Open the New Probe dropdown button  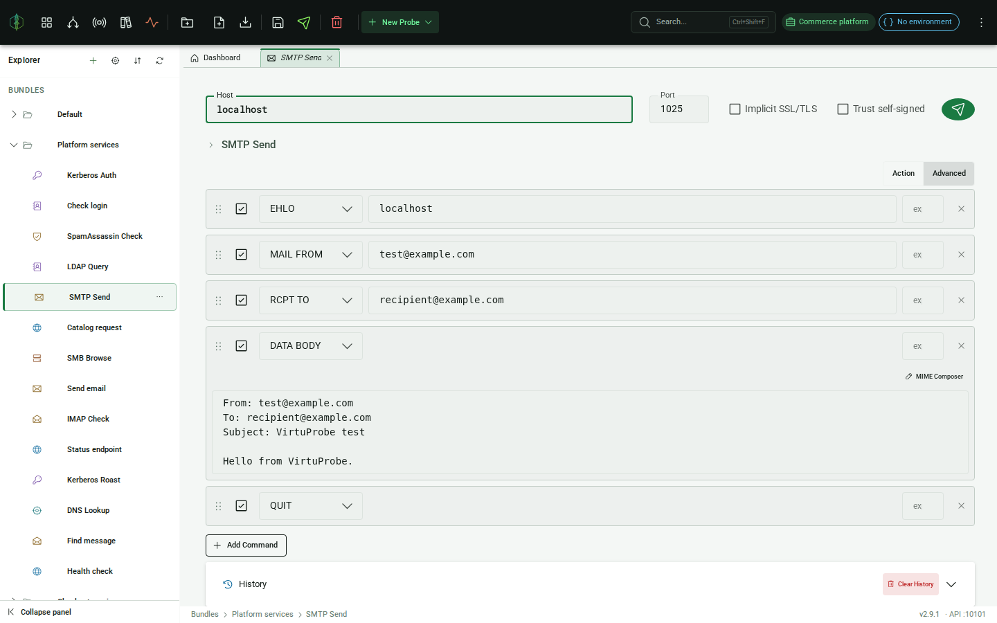coord(400,22)
